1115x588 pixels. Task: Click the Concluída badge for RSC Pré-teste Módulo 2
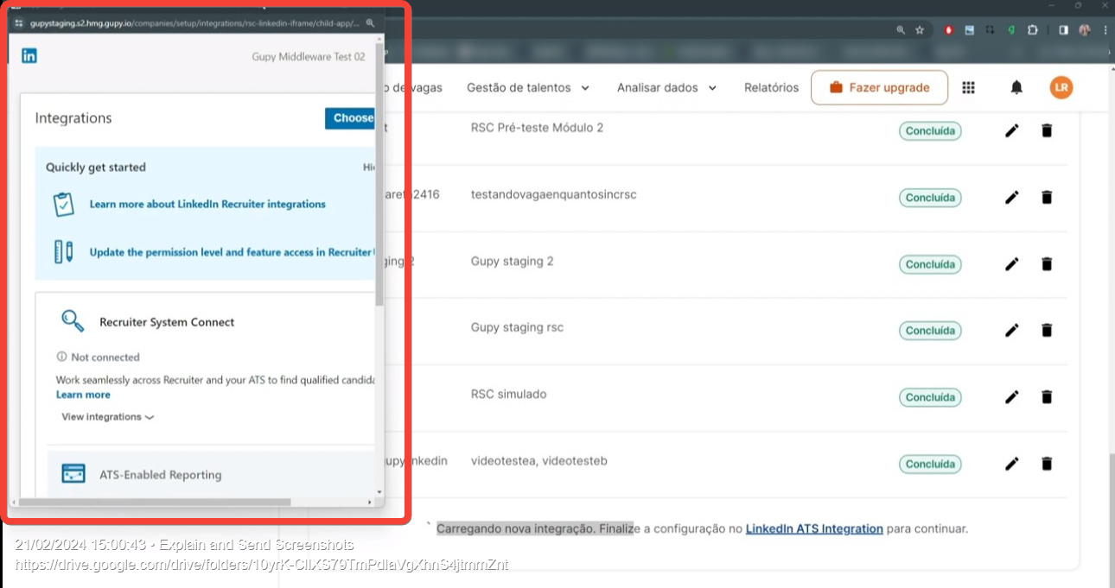point(930,131)
